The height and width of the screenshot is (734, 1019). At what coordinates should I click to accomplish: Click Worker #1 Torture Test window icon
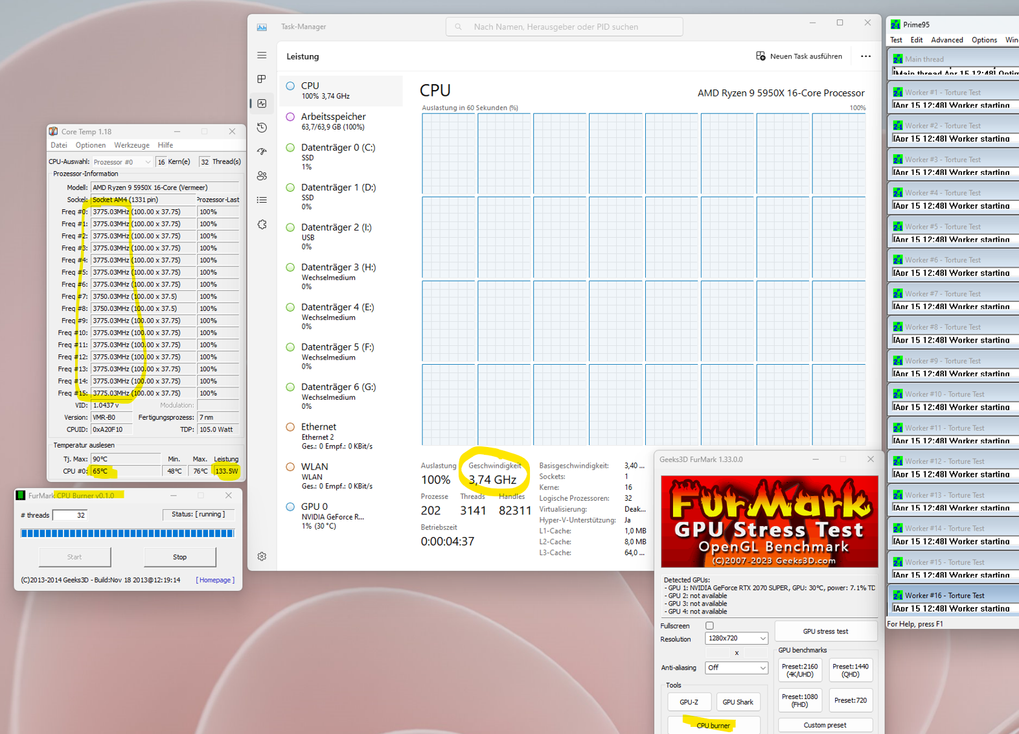click(x=898, y=92)
